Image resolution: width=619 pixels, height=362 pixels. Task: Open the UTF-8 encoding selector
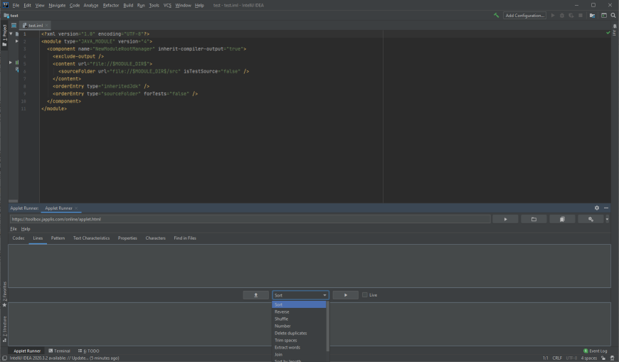571,358
